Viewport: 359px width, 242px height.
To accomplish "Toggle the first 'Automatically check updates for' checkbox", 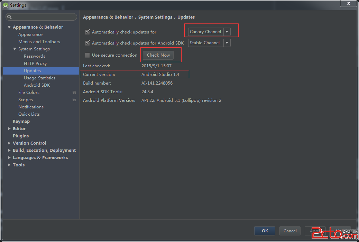I will [88, 32].
